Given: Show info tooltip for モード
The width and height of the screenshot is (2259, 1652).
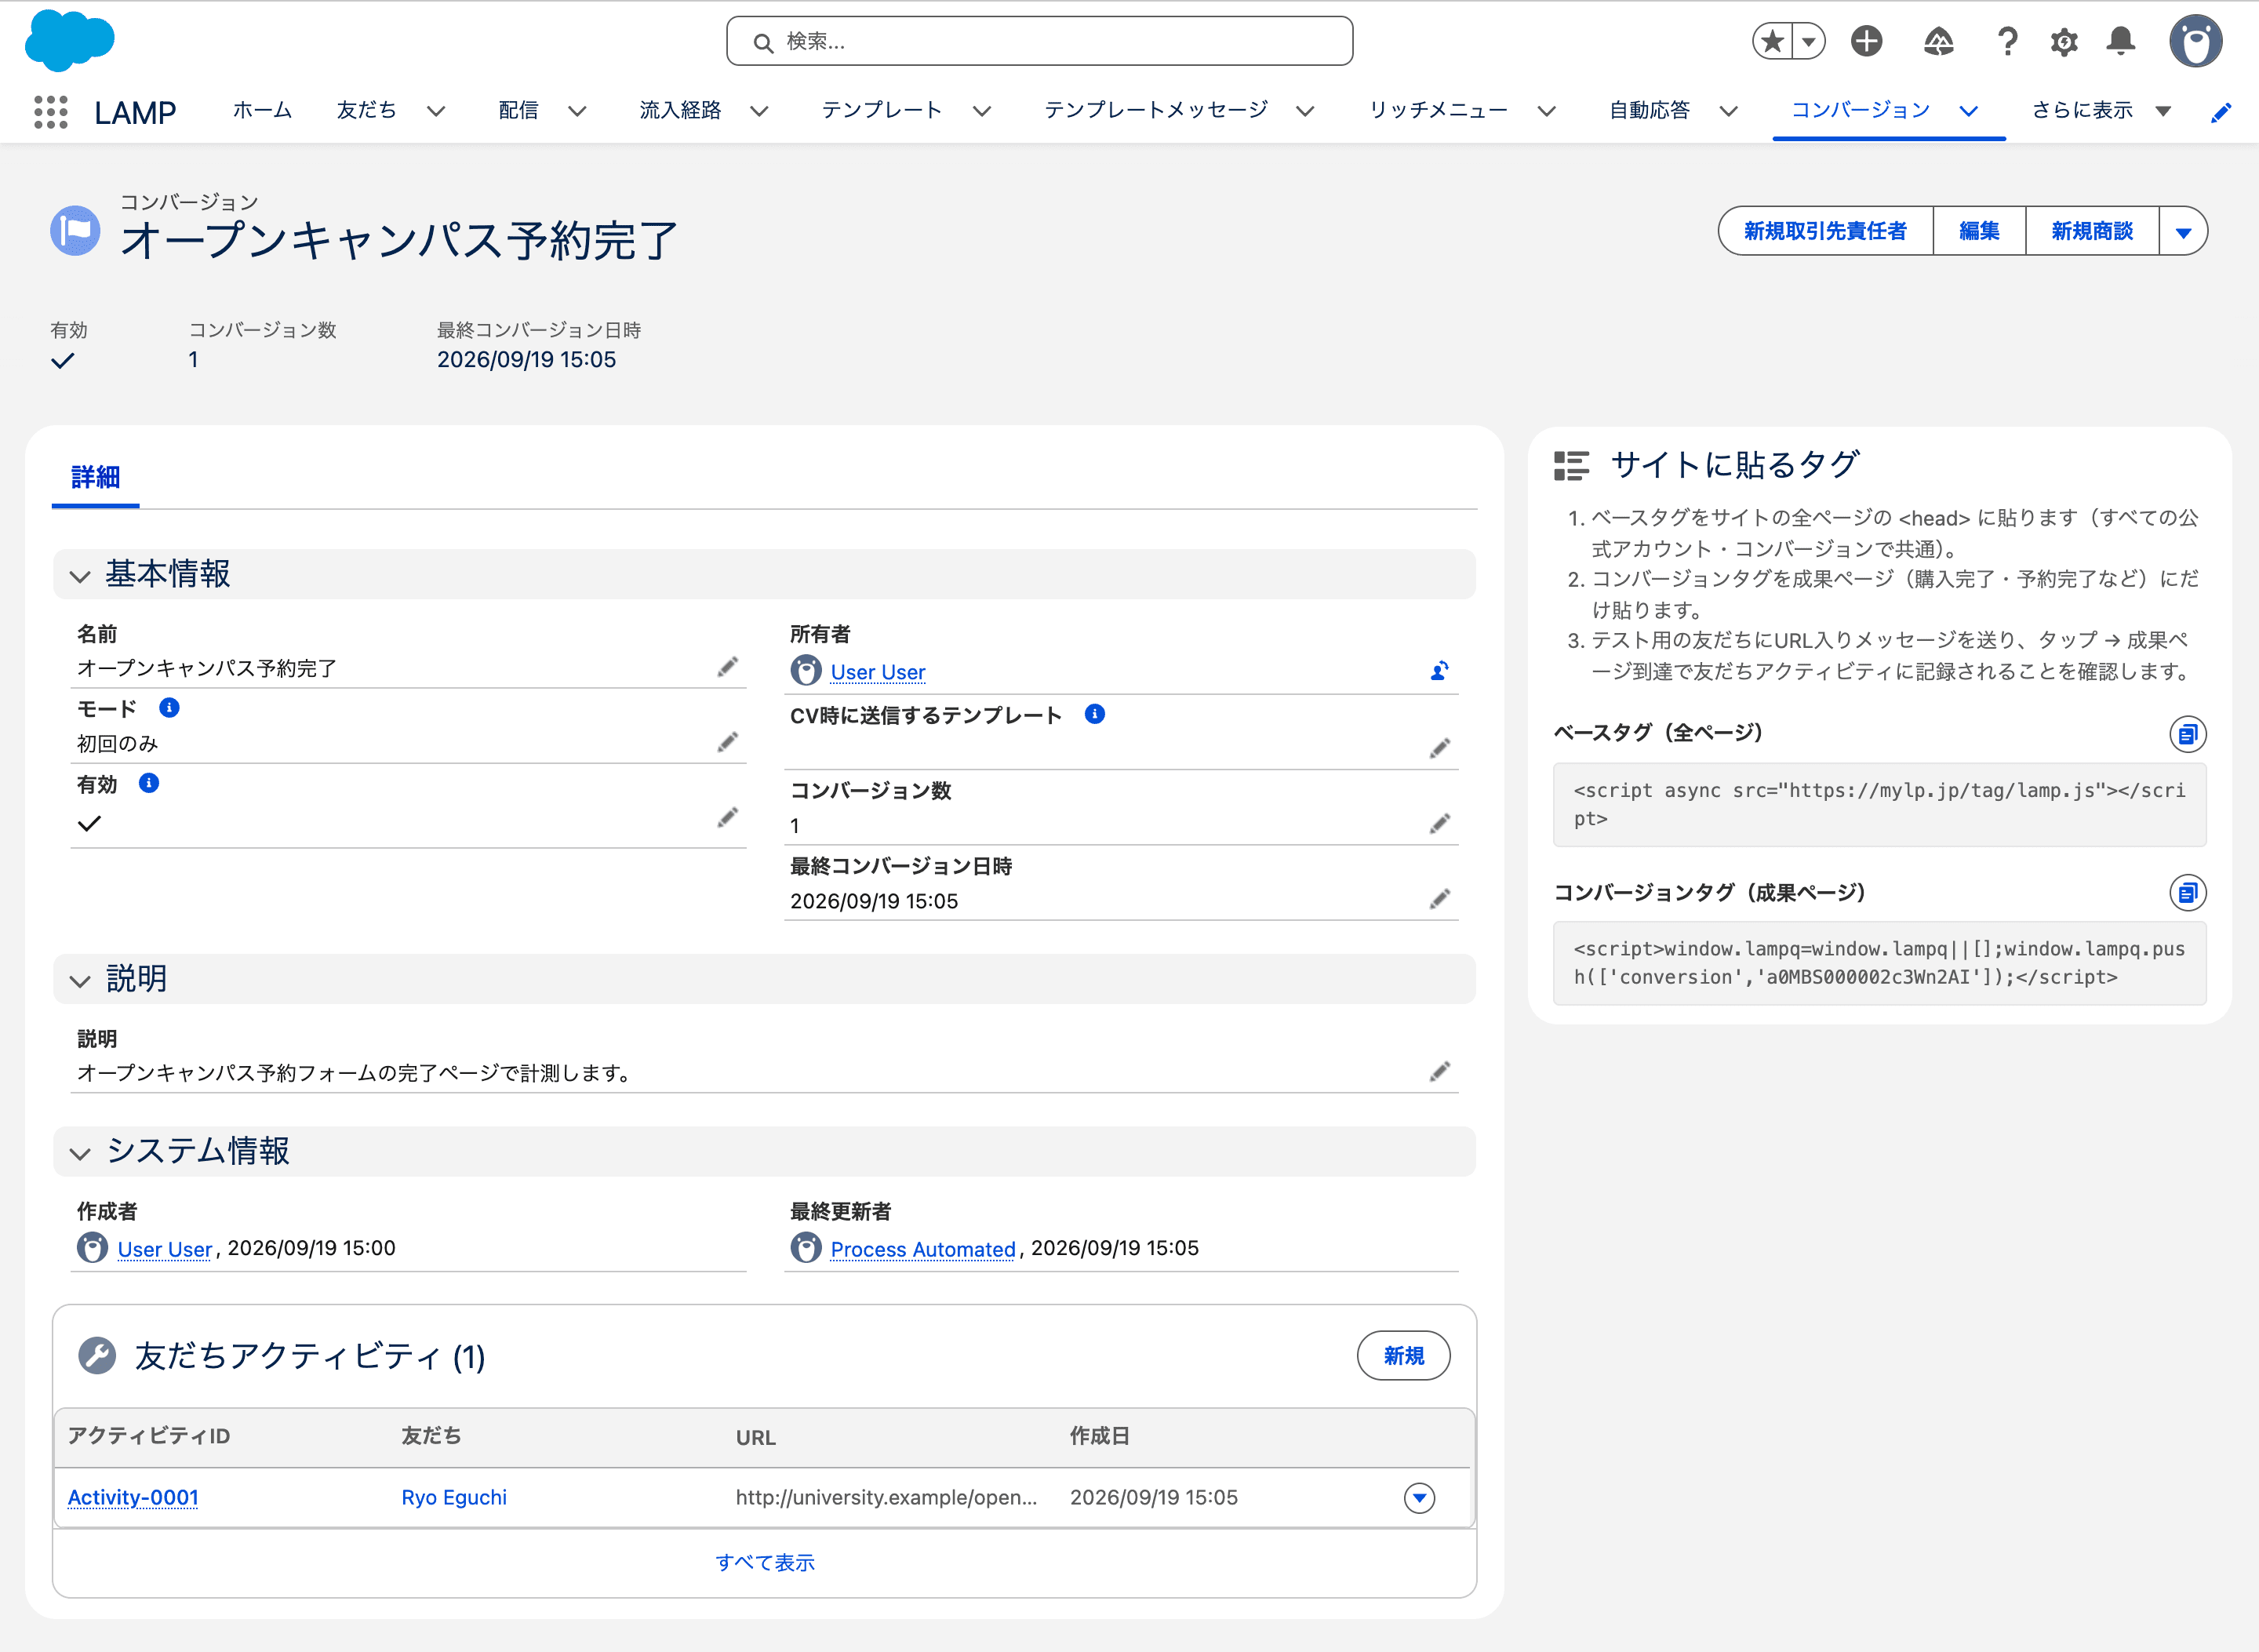Looking at the screenshot, I should coord(169,708).
